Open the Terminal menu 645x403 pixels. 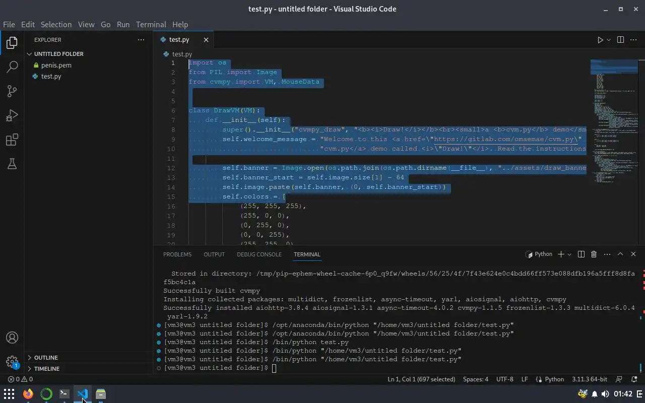(151, 24)
